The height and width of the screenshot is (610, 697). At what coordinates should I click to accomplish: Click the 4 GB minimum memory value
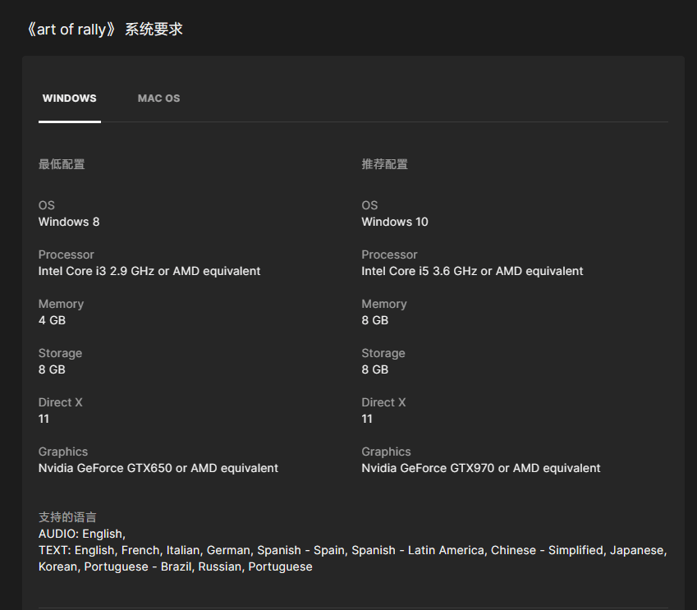52,320
